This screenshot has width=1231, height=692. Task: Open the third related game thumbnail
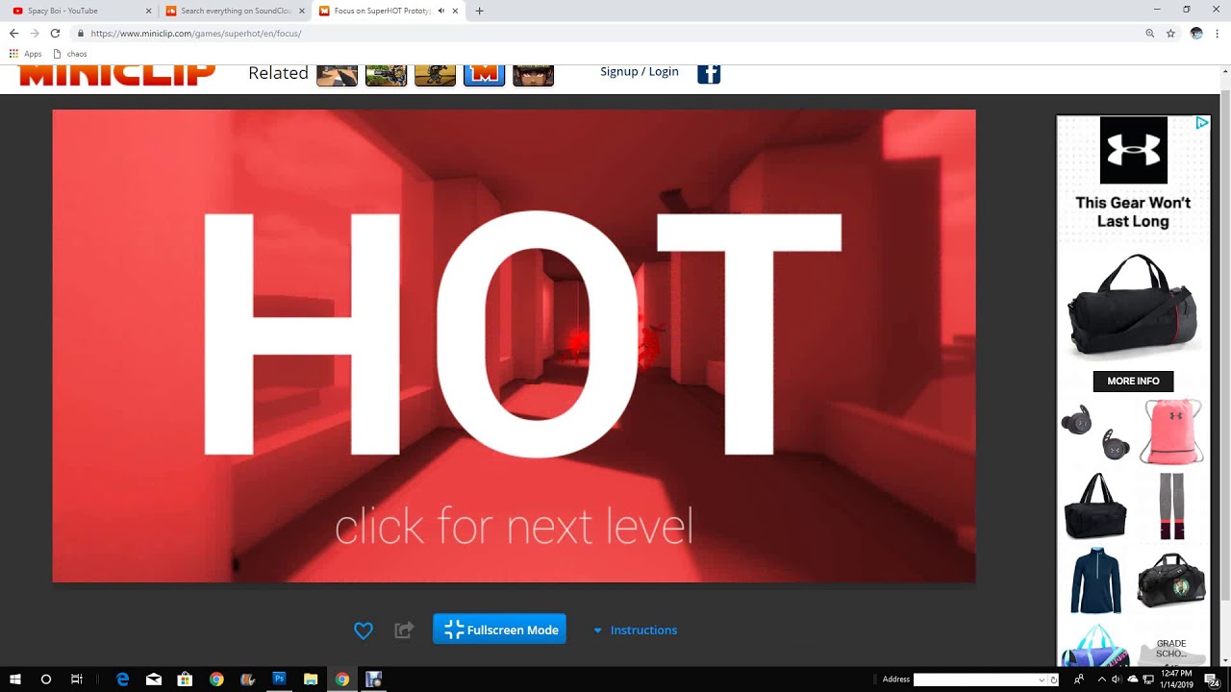tap(435, 75)
